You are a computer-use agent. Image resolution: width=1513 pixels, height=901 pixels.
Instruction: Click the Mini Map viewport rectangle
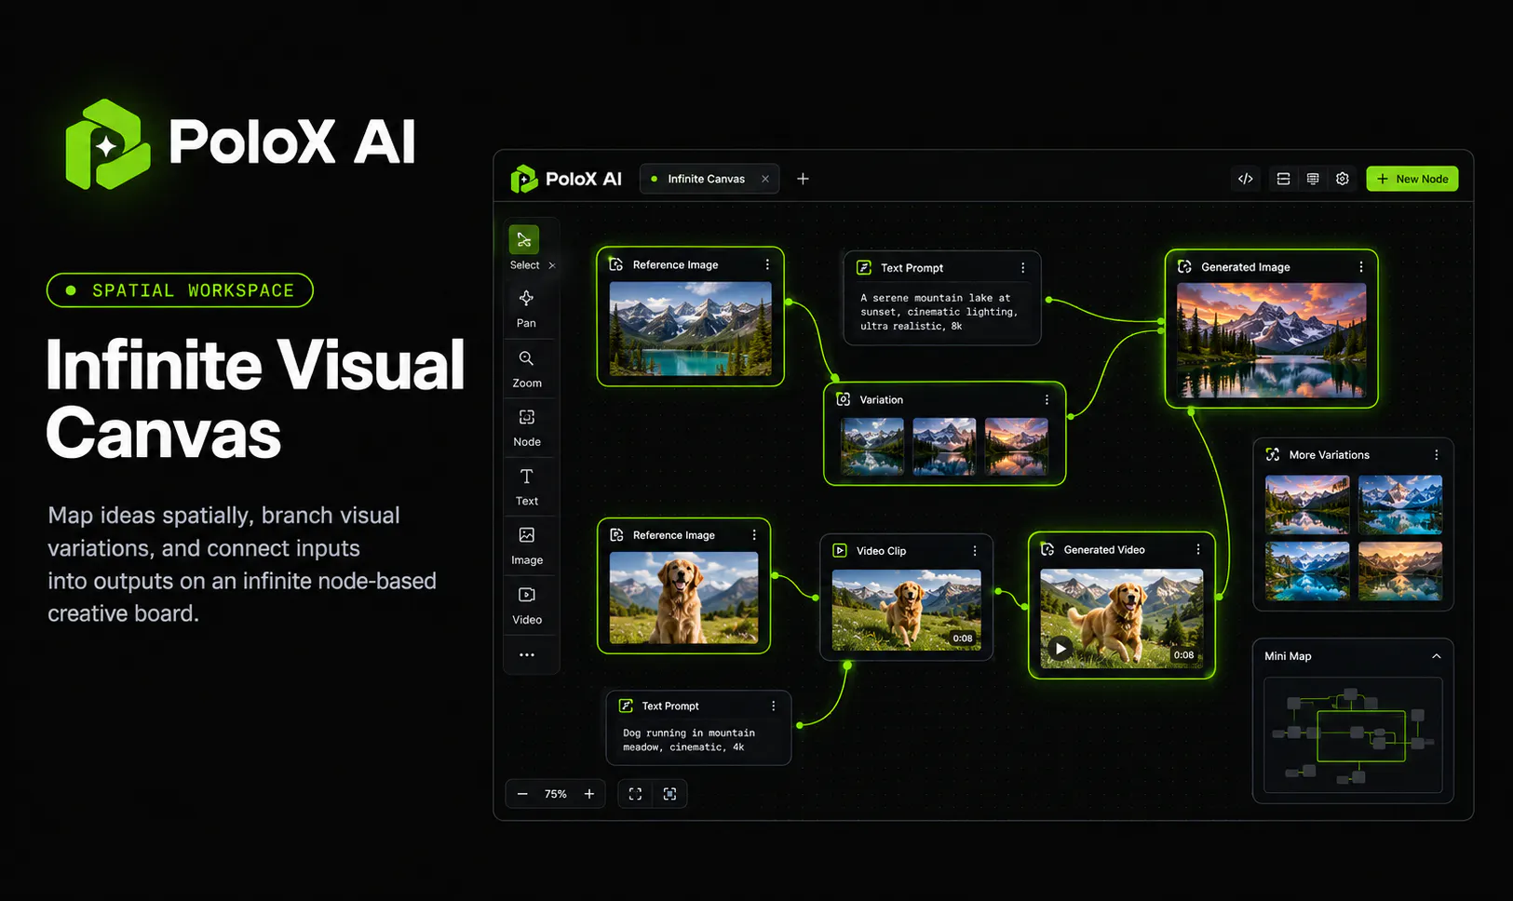[x=1360, y=735]
